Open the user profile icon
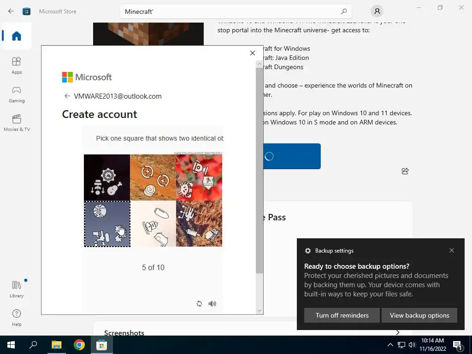472x354 pixels. tap(377, 12)
